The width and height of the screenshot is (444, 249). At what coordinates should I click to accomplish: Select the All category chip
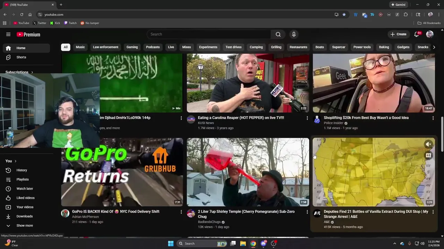pyautogui.click(x=66, y=47)
